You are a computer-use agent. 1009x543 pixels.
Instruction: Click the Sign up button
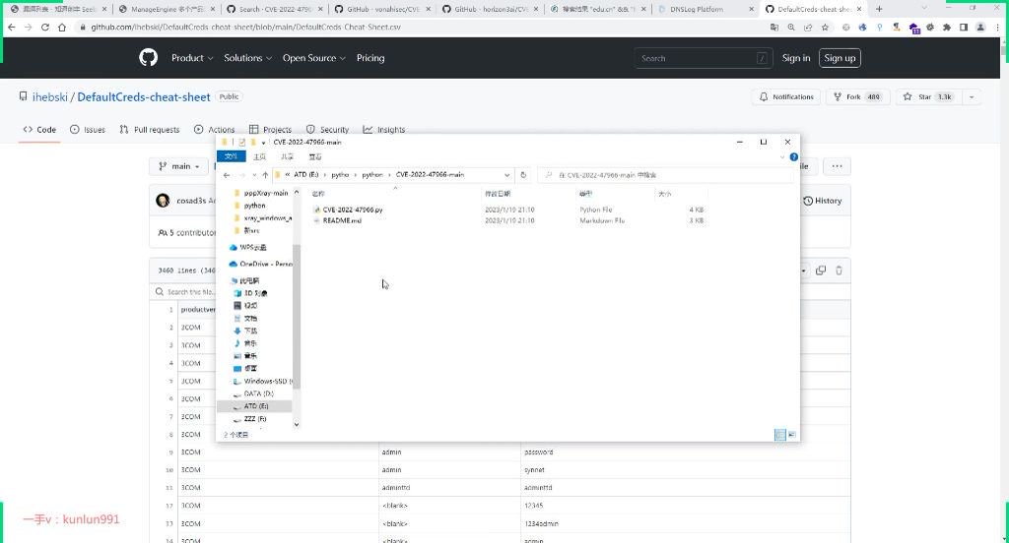point(840,58)
